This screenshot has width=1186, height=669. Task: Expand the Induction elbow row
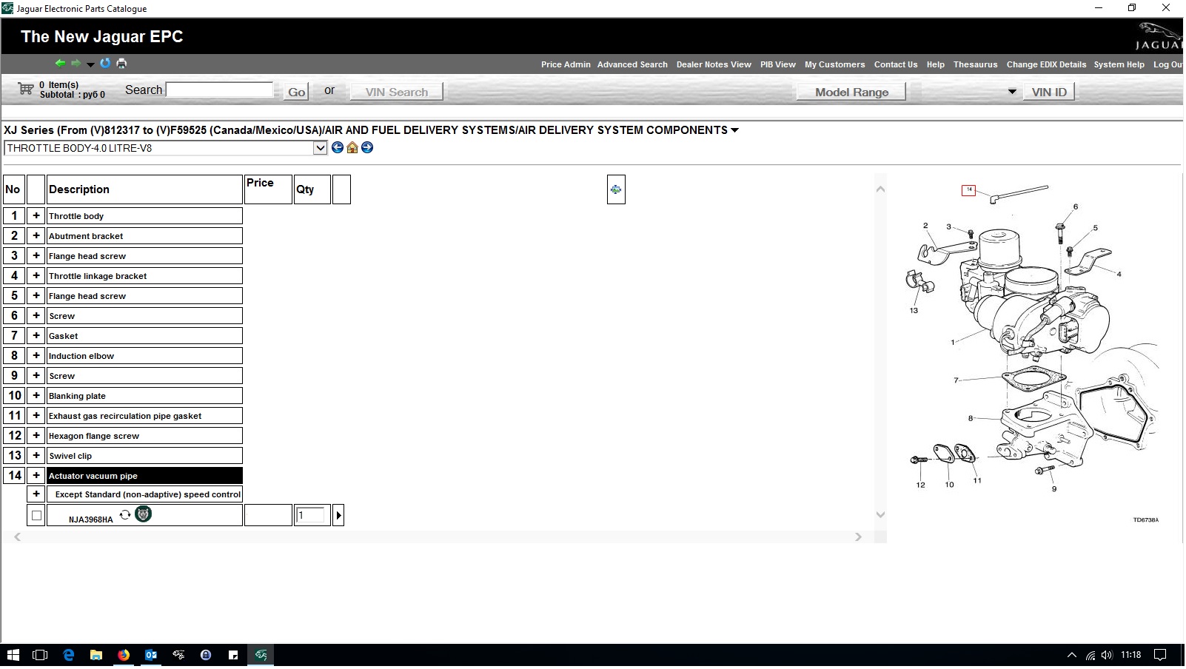point(36,356)
